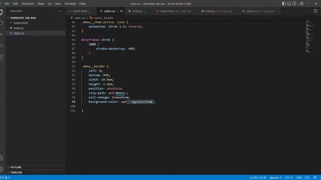
Task: Fold the .menu__border rule at line 91
Action: click(x=79, y=66)
